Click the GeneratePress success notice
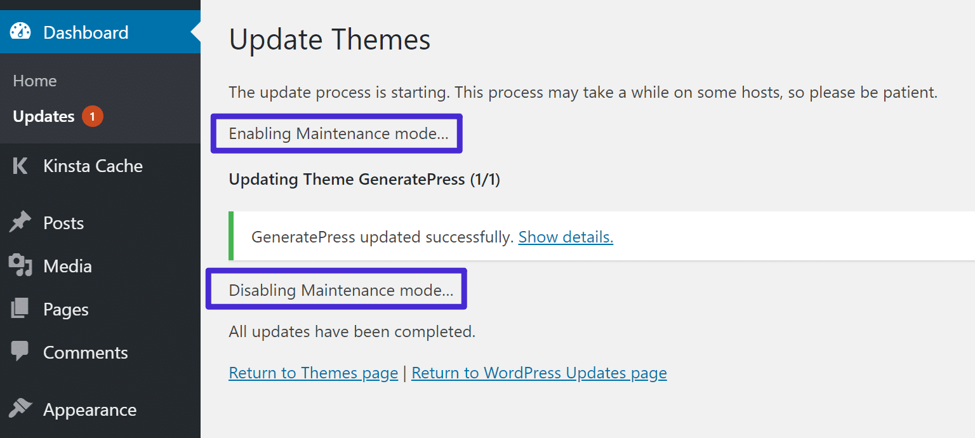 coord(381,236)
